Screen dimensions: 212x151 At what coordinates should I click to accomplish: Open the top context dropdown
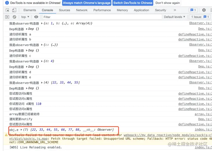click(25, 17)
